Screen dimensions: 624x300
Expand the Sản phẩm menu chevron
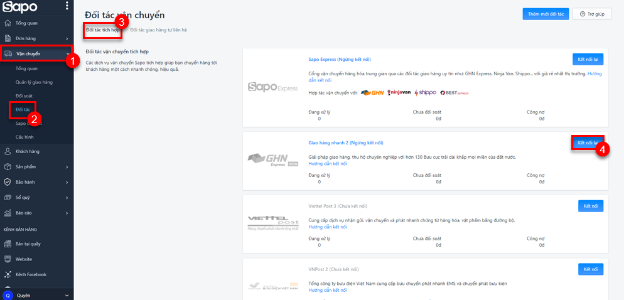pos(67,167)
